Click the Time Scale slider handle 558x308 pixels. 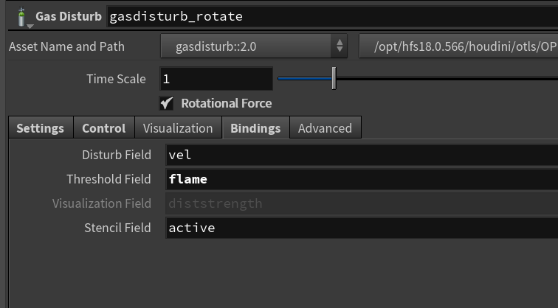click(x=334, y=78)
